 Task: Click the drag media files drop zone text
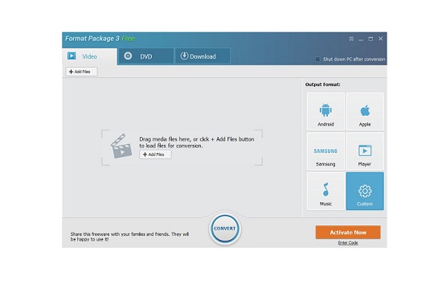coord(197,142)
